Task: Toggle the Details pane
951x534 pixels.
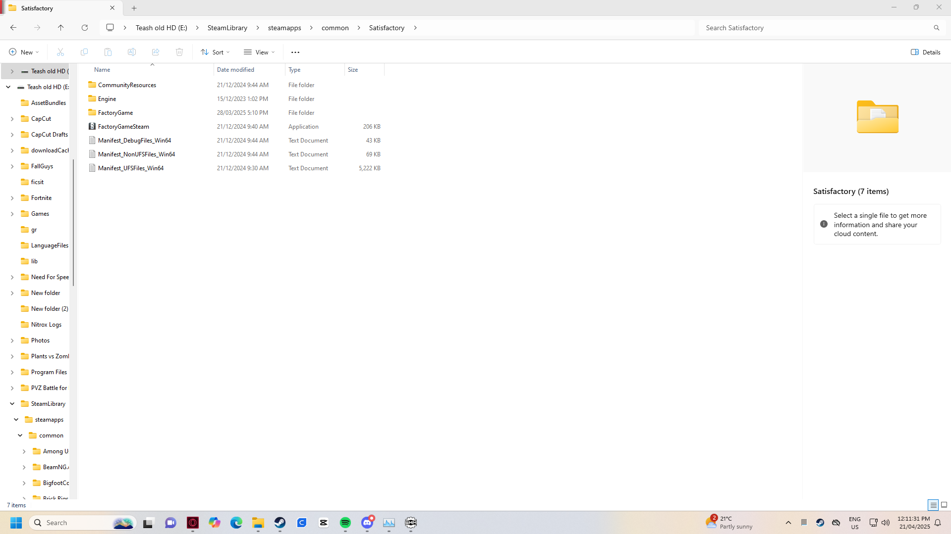Action: [925, 52]
